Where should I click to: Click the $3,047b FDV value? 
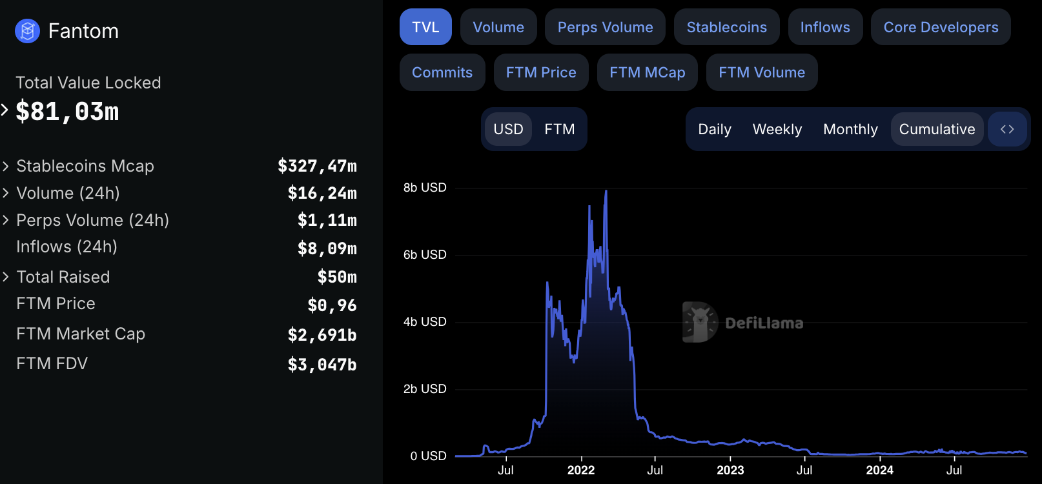pos(322,365)
